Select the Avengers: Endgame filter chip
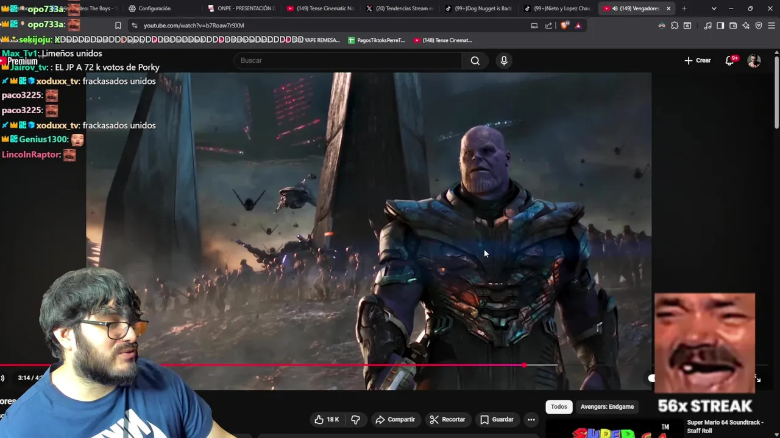 (607, 406)
